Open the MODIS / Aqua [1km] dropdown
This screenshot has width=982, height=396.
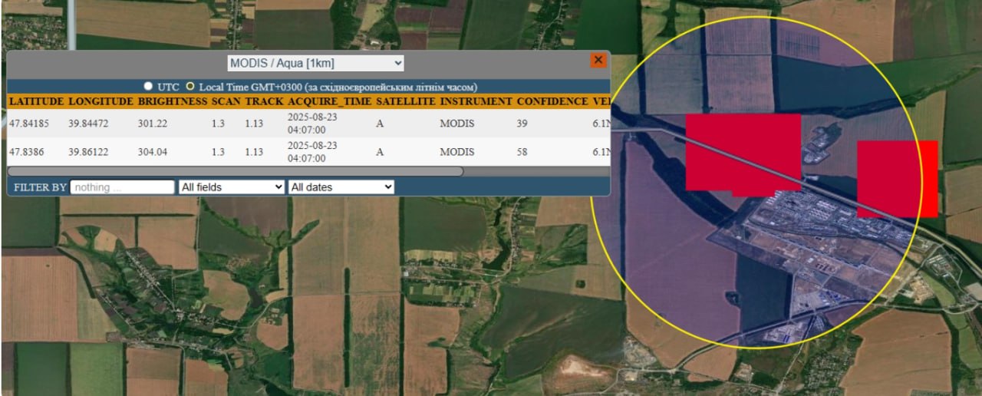pyautogui.click(x=315, y=63)
